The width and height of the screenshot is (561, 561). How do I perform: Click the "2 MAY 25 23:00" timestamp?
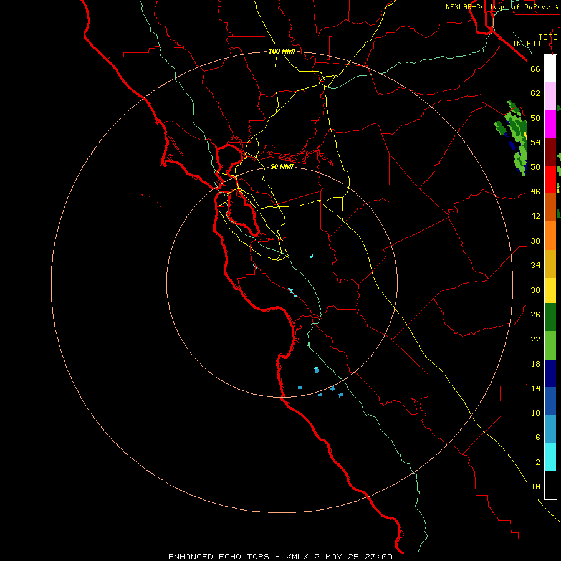(x=353, y=557)
